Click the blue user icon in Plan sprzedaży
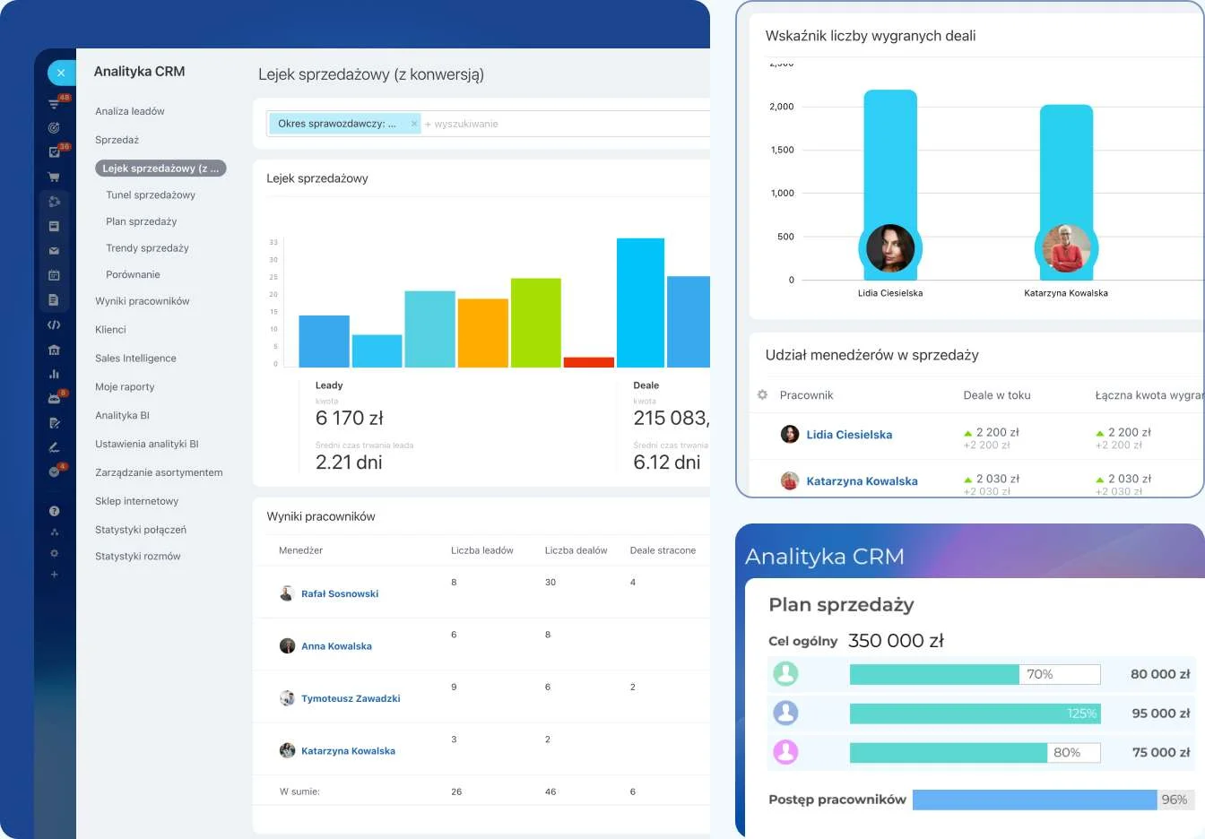 click(785, 714)
